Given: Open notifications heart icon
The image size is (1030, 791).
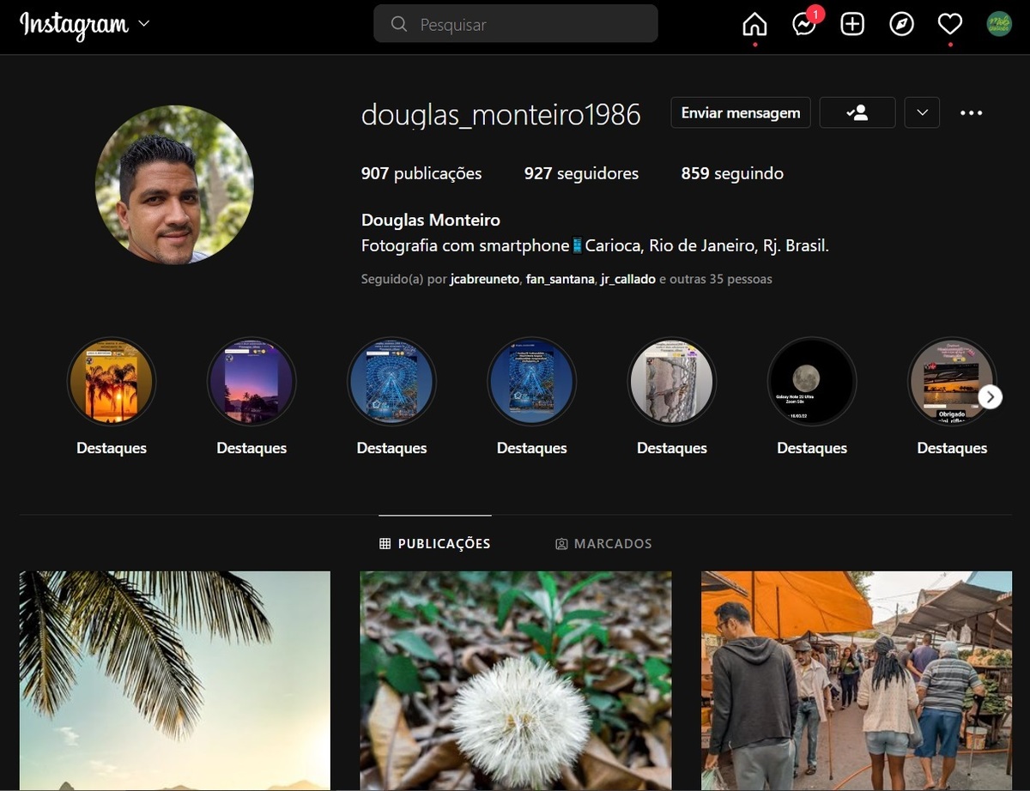Looking at the screenshot, I should tap(949, 25).
